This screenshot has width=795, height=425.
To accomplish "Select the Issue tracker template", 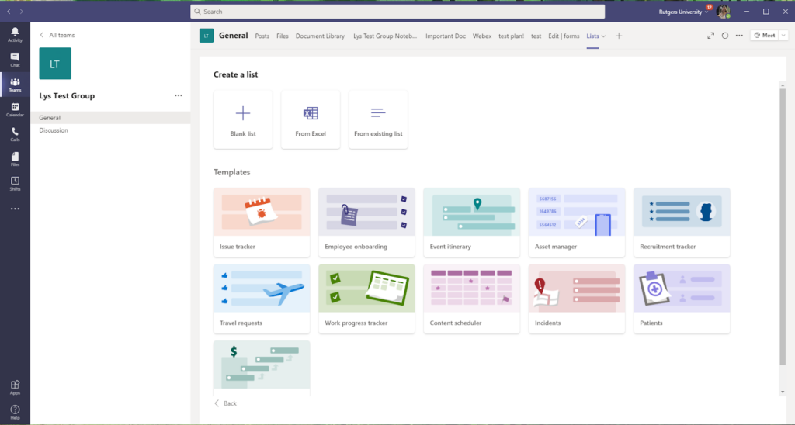I will point(262,223).
